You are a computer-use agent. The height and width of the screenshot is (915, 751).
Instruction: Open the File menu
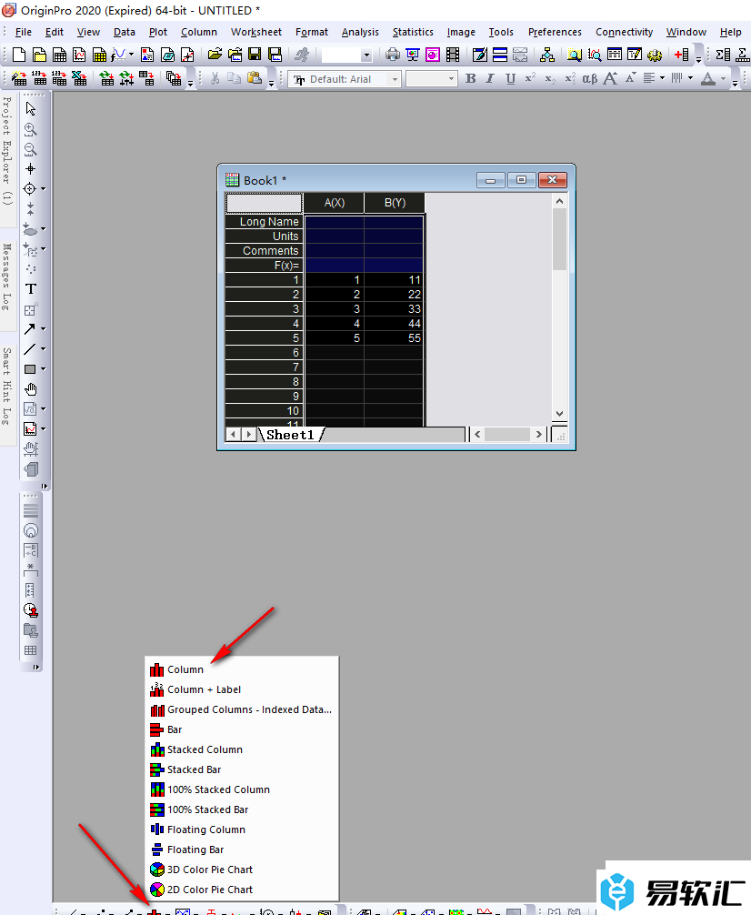click(24, 32)
